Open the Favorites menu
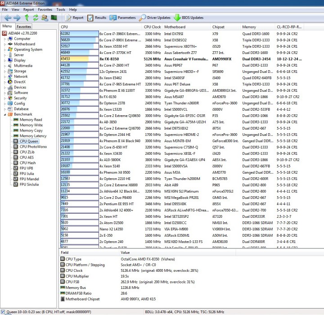 pyautogui.click(x=45, y=9)
